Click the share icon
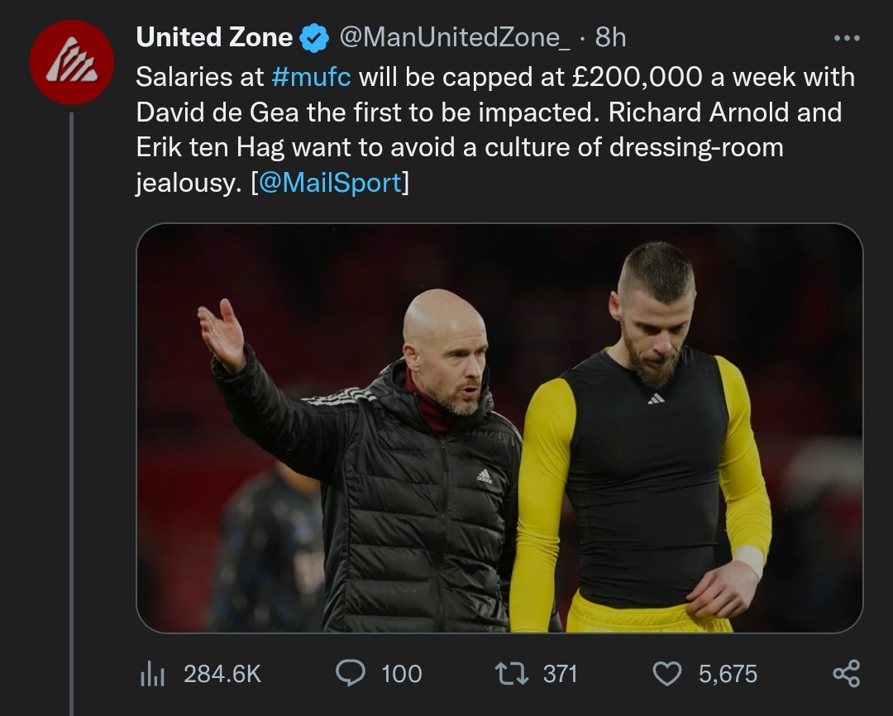This screenshot has width=893, height=716. pos(846,673)
